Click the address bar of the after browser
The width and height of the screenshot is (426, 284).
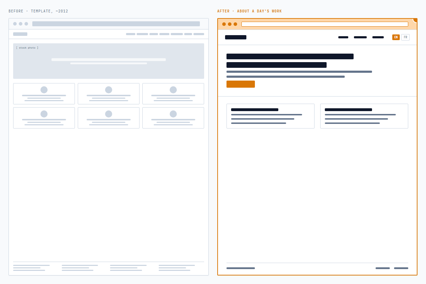pos(324,24)
